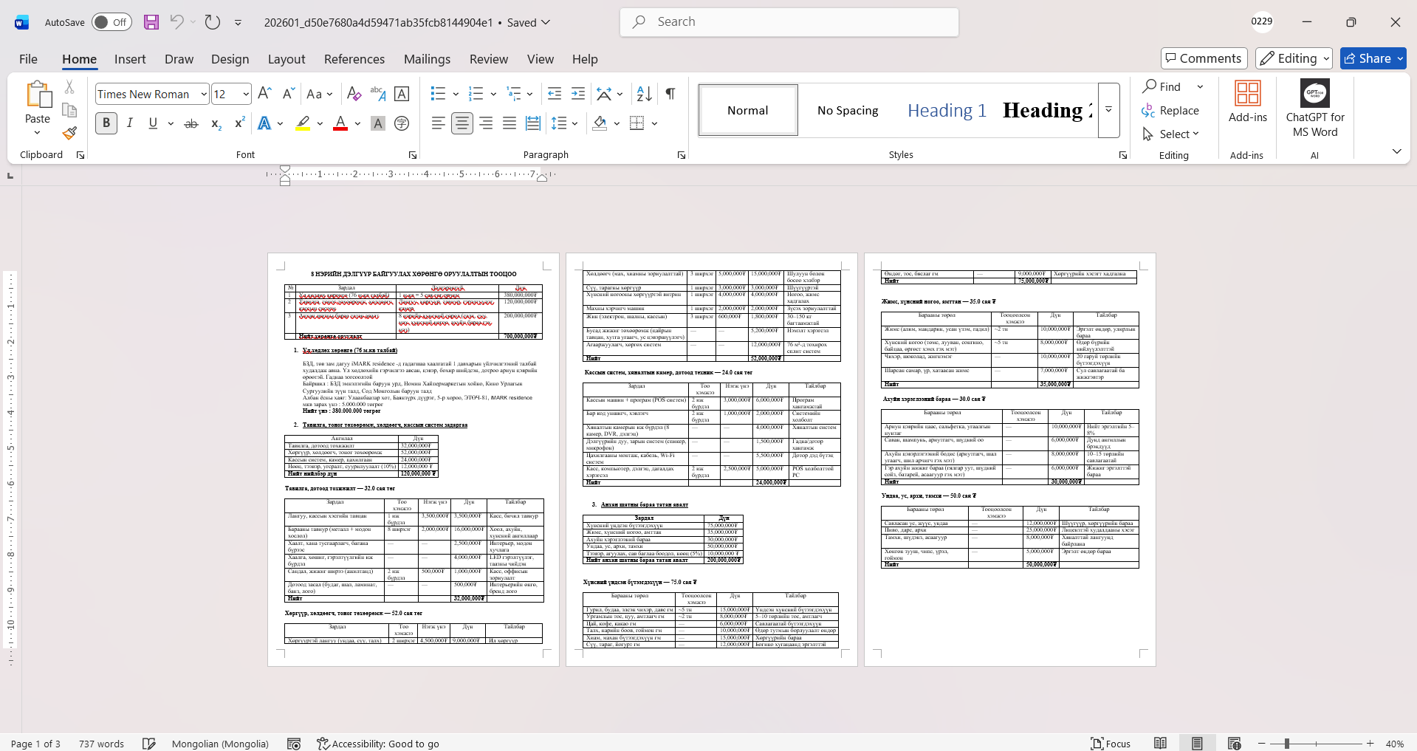Viewport: 1417px width, 751px height.
Task: Open the font name dropdown
Action: click(204, 95)
